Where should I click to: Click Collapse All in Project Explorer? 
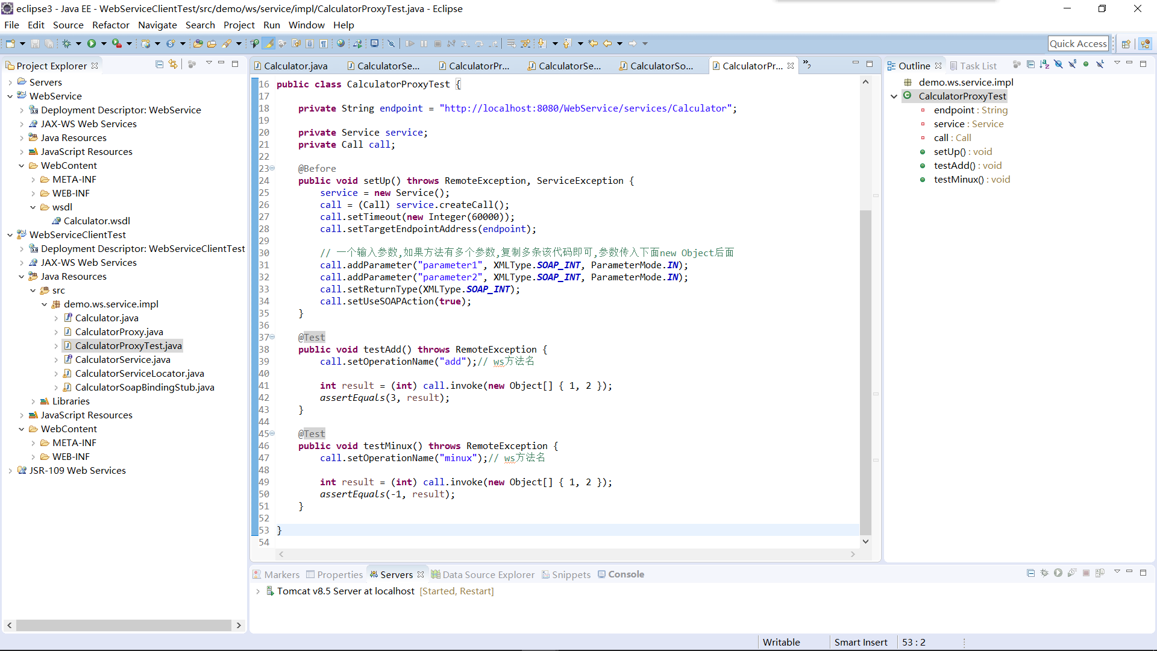click(x=159, y=64)
